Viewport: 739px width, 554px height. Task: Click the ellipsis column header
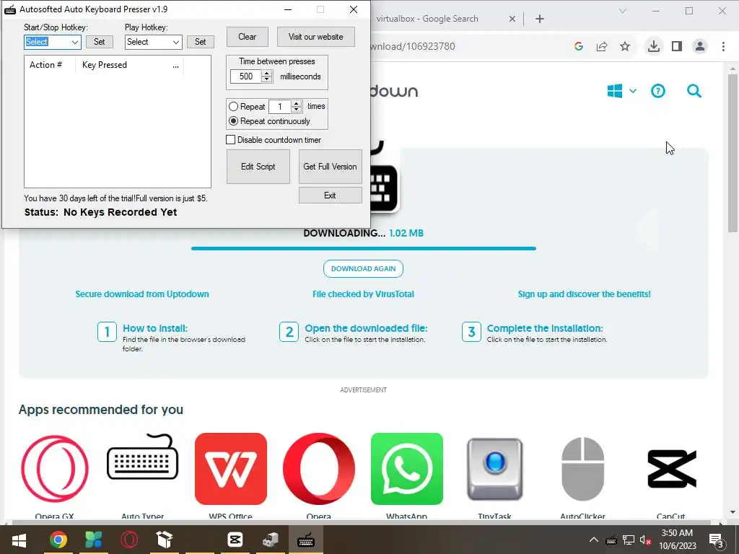click(x=176, y=66)
